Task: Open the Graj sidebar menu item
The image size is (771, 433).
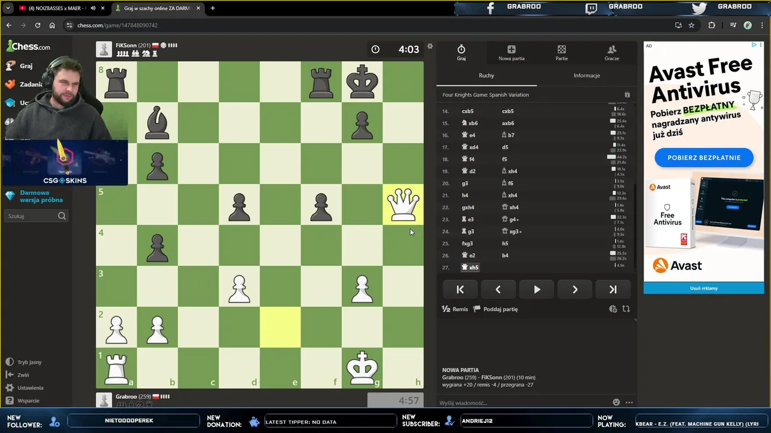Action: [x=20, y=66]
